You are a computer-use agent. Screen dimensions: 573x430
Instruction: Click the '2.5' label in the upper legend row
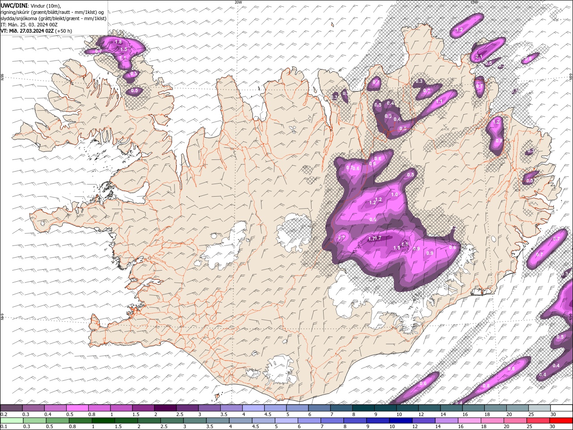click(x=180, y=414)
